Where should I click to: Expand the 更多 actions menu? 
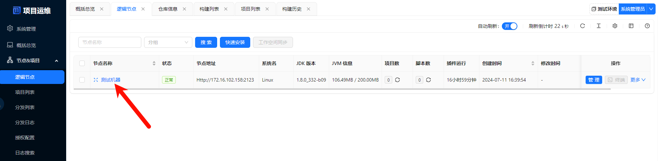click(x=638, y=80)
